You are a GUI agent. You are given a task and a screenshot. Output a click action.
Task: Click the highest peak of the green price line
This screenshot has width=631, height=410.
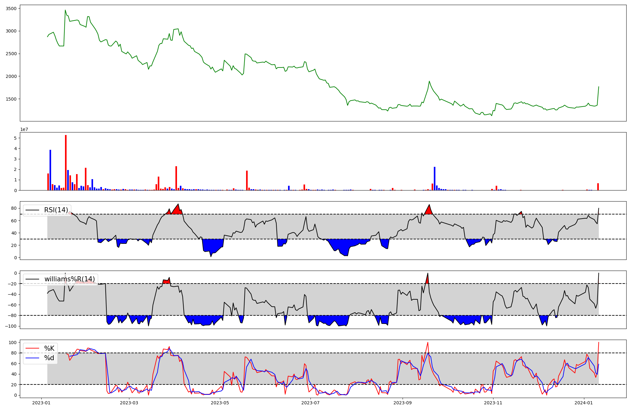pos(65,10)
